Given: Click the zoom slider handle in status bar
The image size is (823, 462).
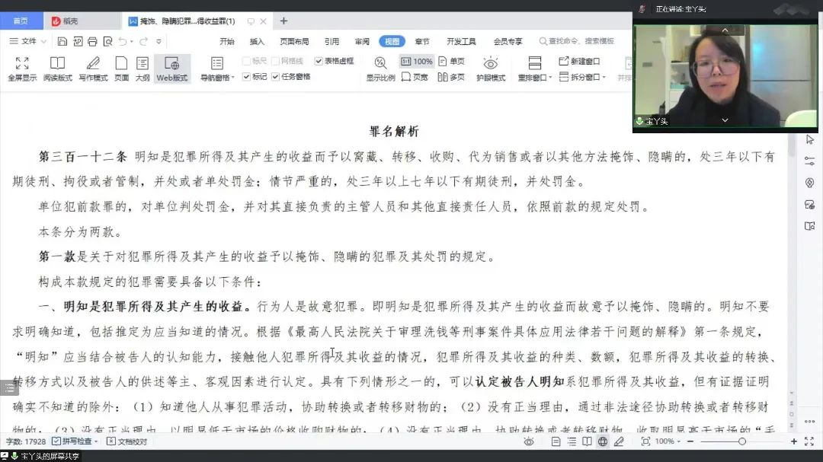Looking at the screenshot, I should click(x=741, y=441).
